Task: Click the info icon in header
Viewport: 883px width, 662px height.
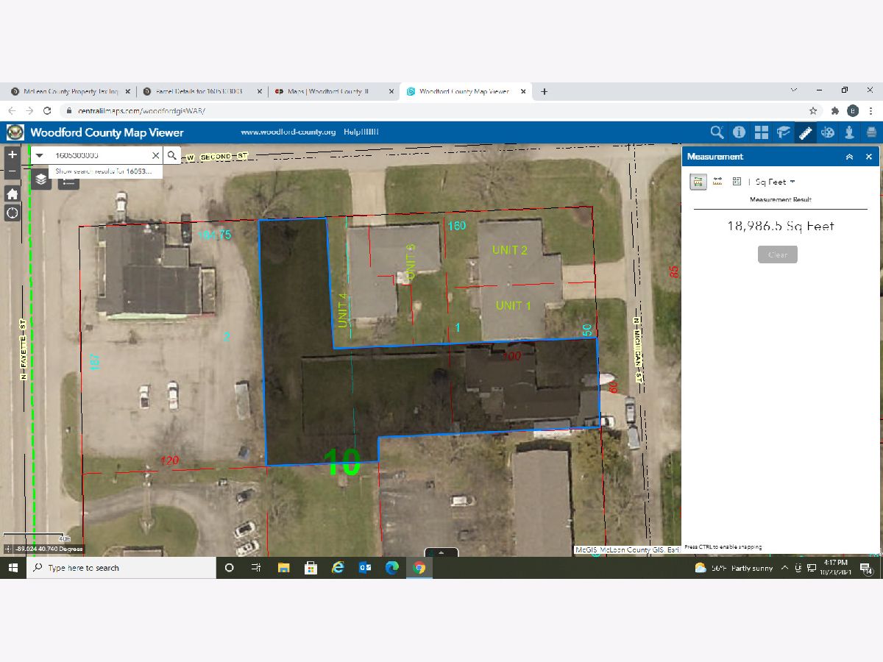Action: 739,132
